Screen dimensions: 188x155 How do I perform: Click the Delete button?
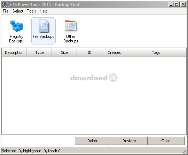coord(93,141)
